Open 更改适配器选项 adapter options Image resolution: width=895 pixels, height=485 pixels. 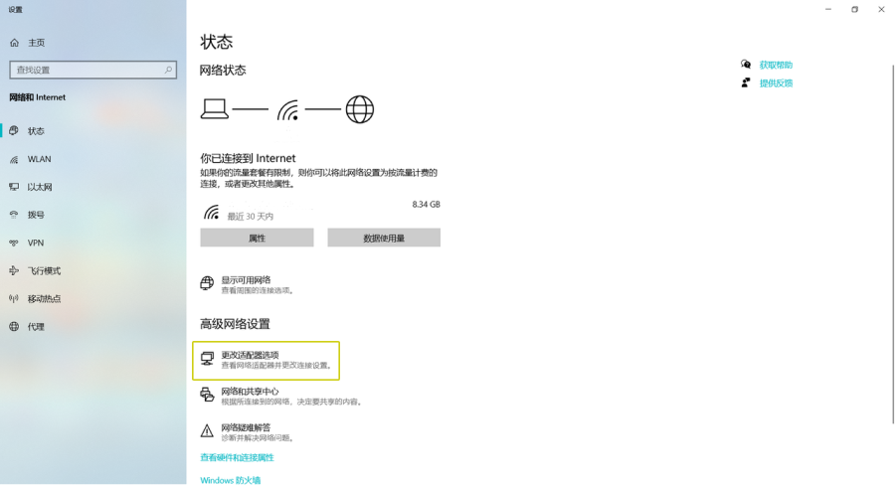coord(250,356)
